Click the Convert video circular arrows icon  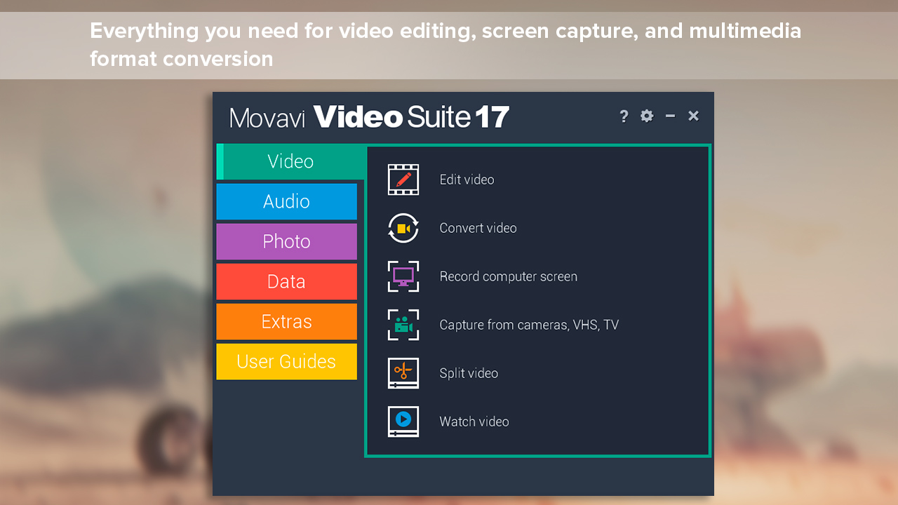pos(403,228)
